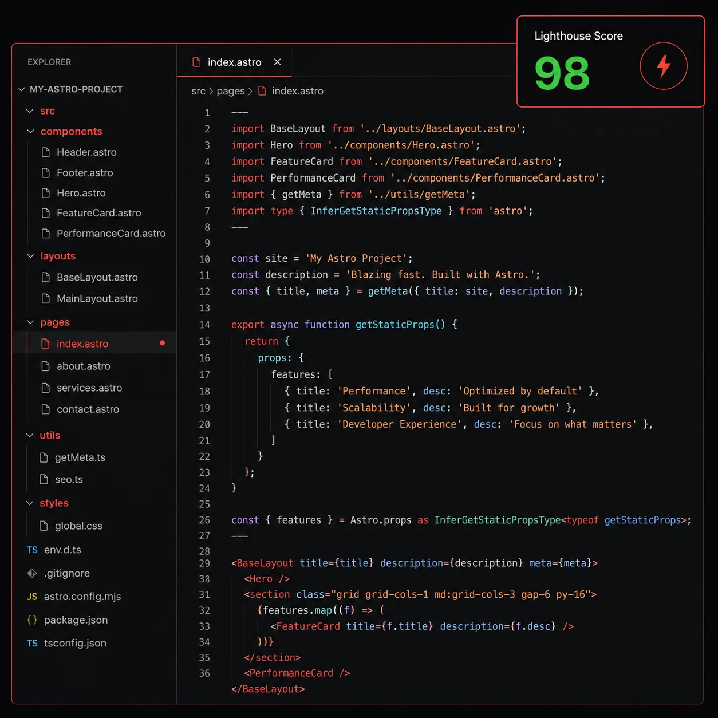Open BaseLayout.astro from layouts
This screenshot has width=718, height=718.
[x=97, y=277]
